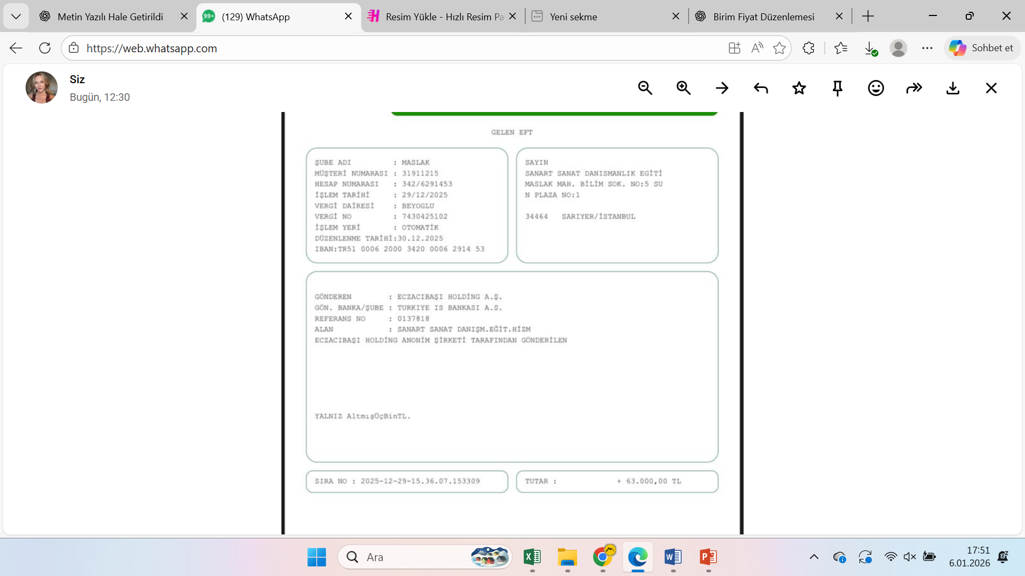Close the Birim Fiyat Düzenlemesi tab
The height and width of the screenshot is (576, 1025).
(839, 17)
